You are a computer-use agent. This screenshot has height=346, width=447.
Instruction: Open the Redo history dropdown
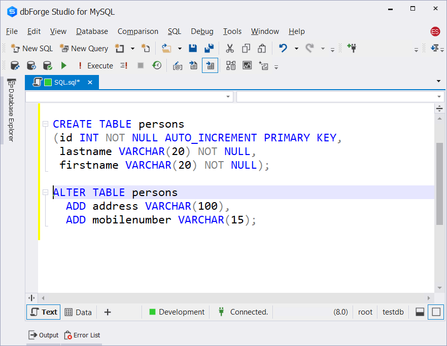pyautogui.click(x=323, y=49)
